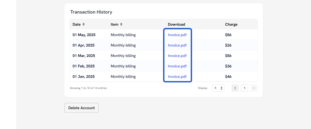Click the Date column header label

click(77, 24)
